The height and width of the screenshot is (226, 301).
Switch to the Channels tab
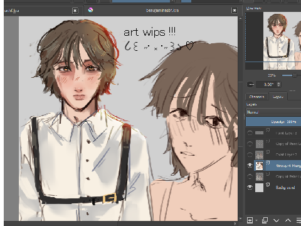tap(256, 97)
